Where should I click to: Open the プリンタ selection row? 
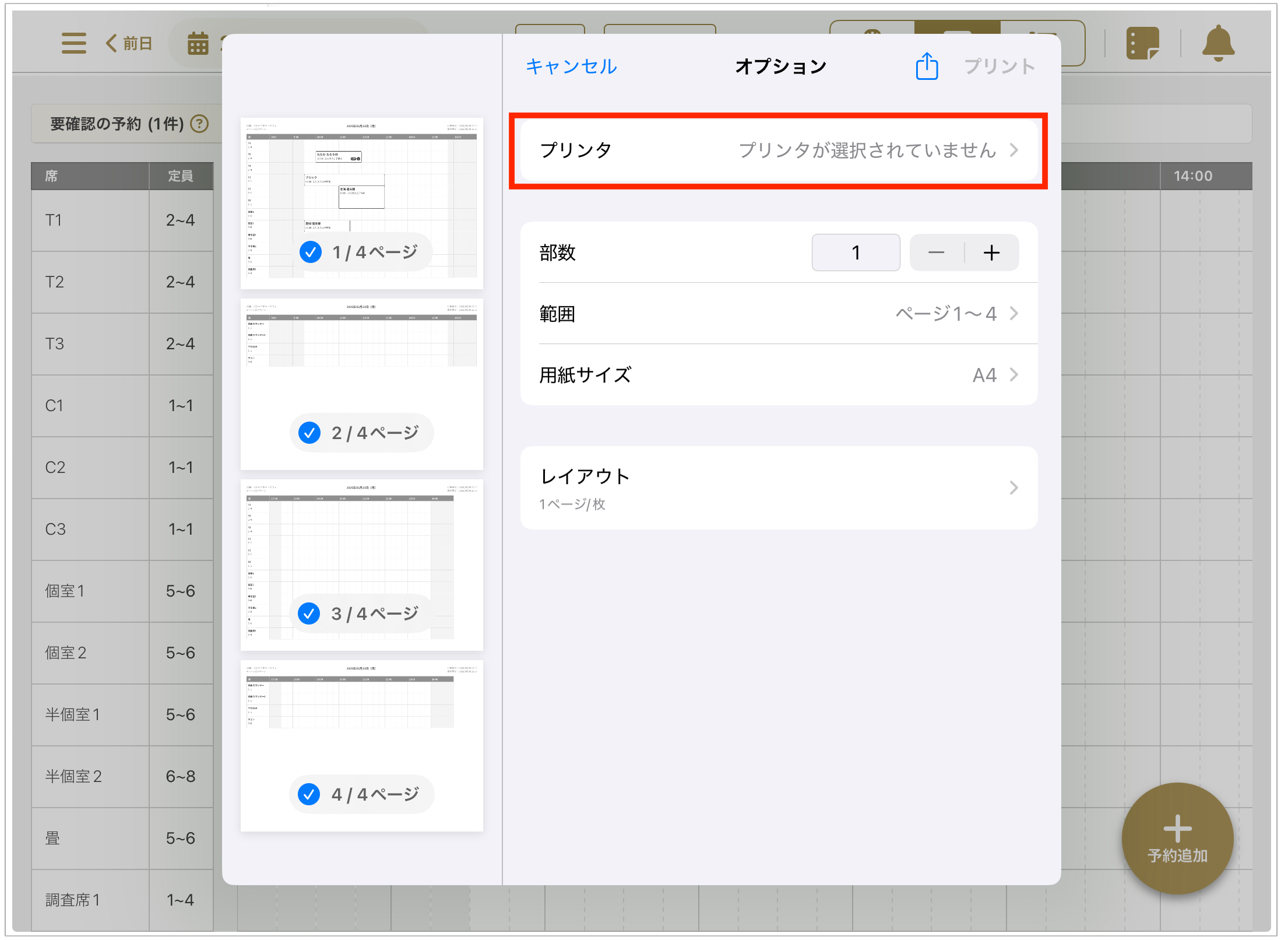coord(778,150)
